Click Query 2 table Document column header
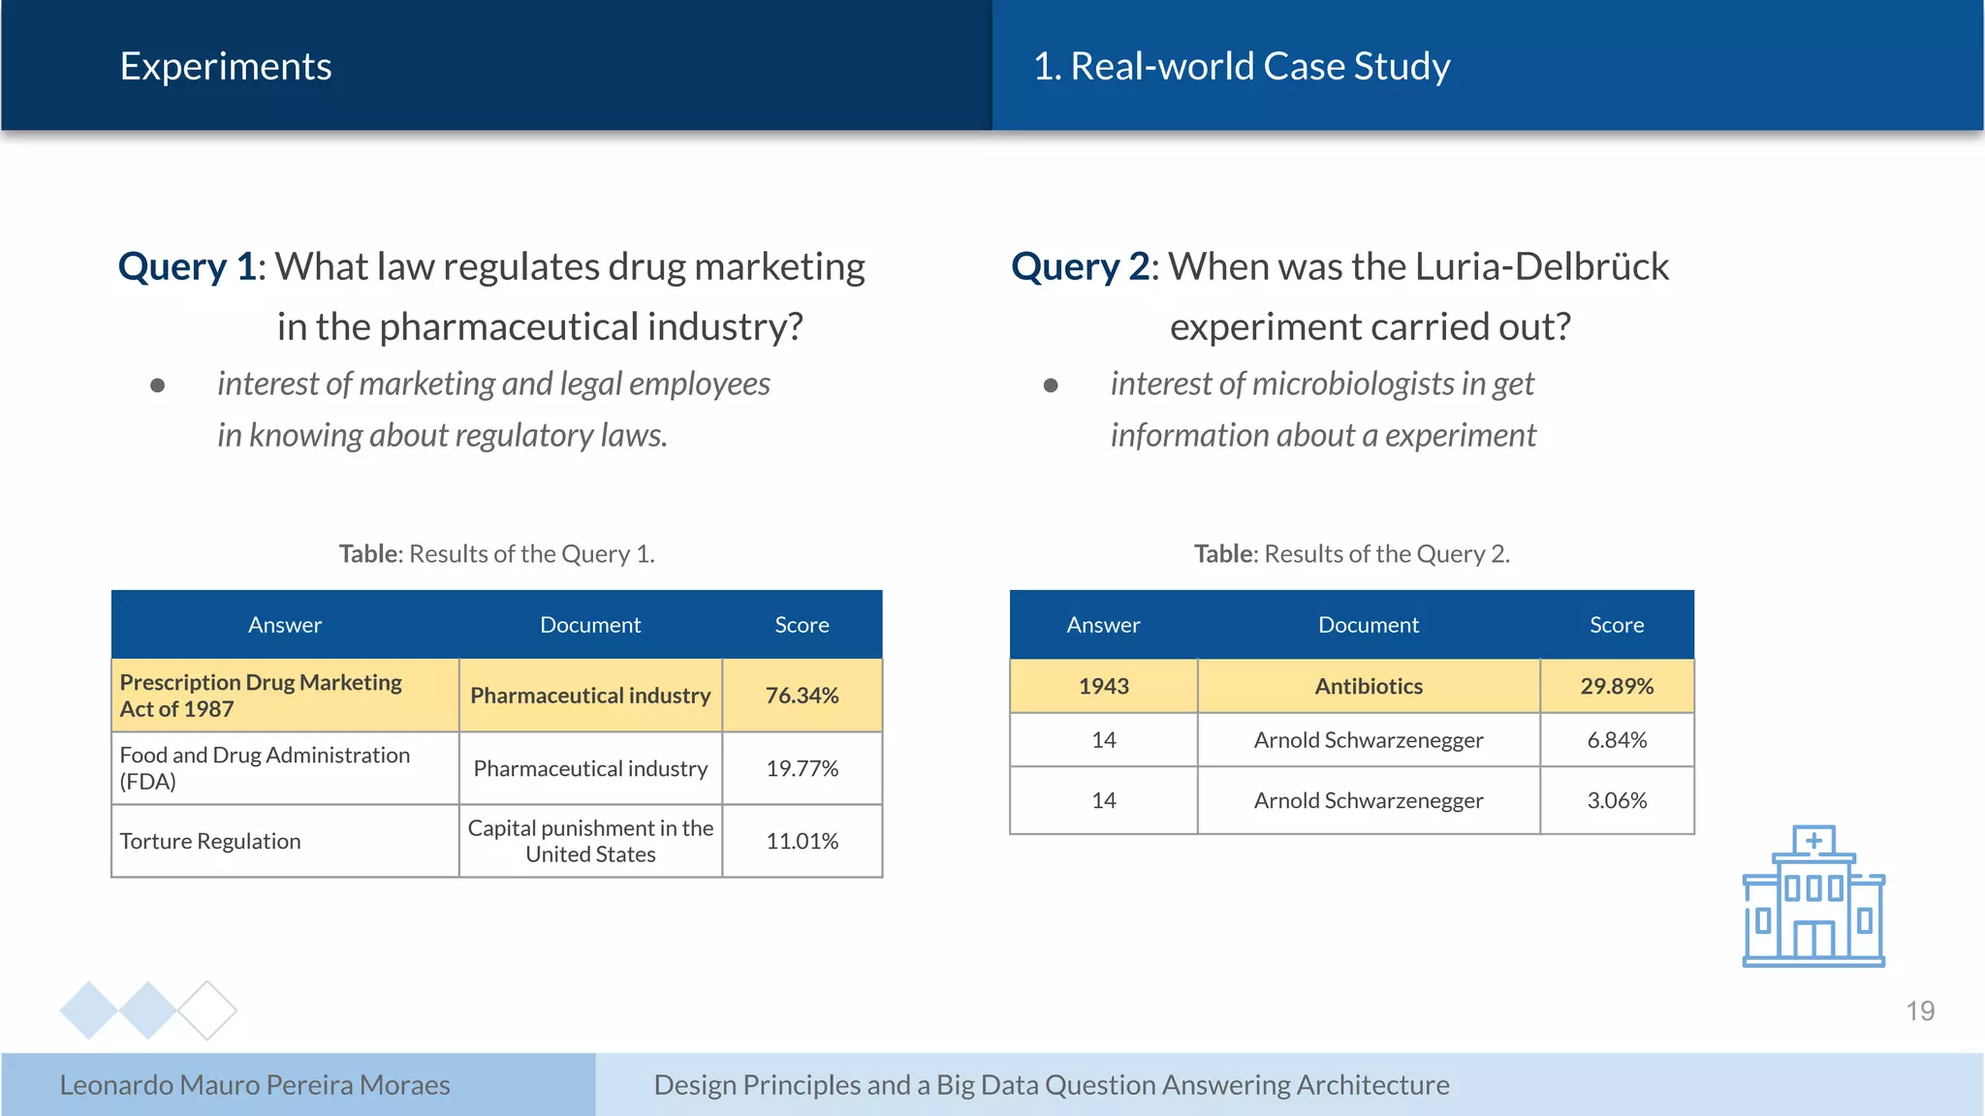 (1368, 625)
